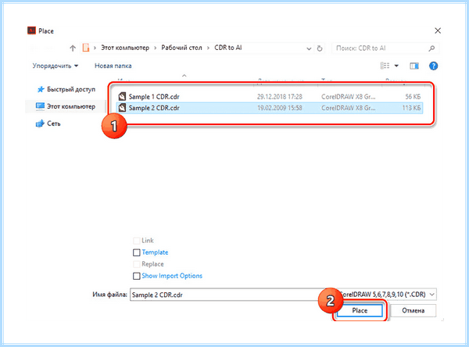Screen dimensions: 469x347
Task: Enable Show Import Options checkbox
Action: point(136,276)
